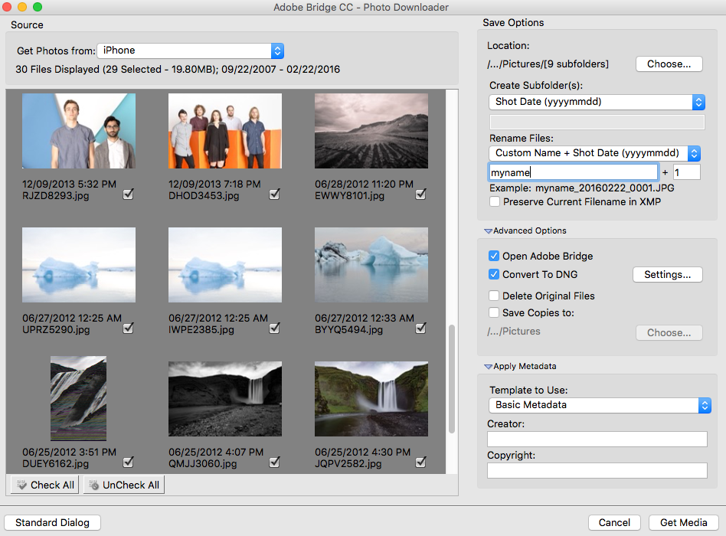Image resolution: width=726 pixels, height=536 pixels.
Task: Switch to the Standard Dialog
Action: pos(52,522)
